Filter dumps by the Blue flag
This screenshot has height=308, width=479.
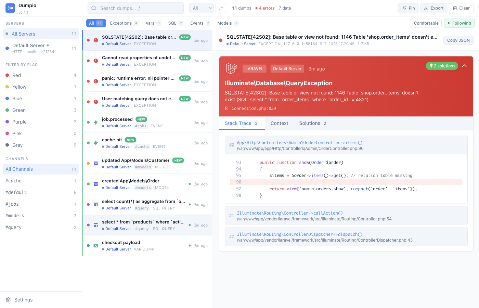pos(41,99)
